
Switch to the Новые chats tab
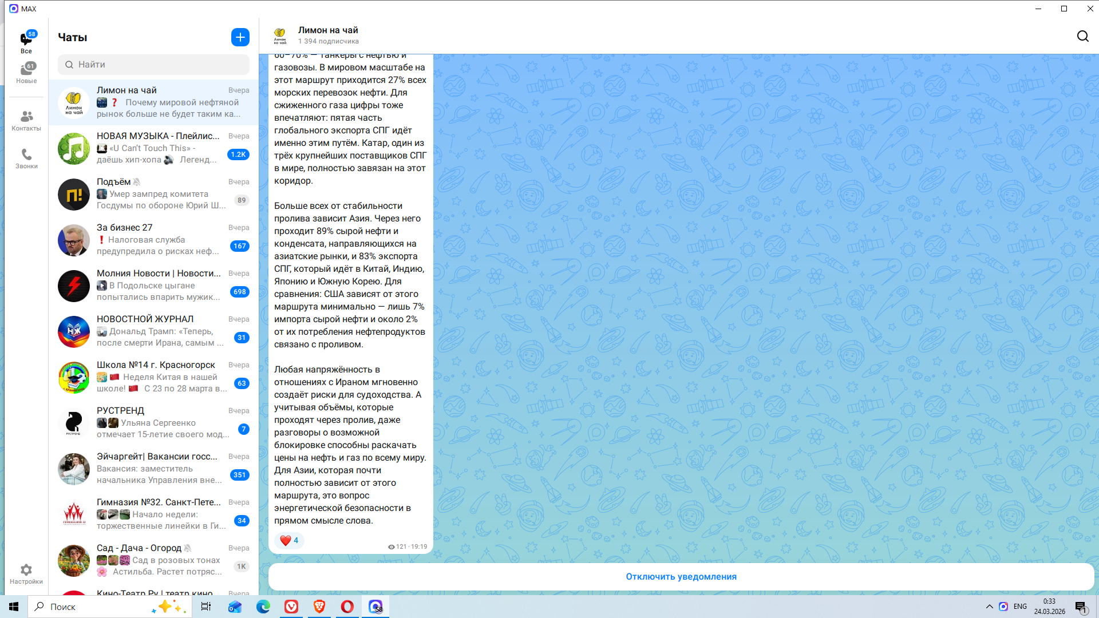pyautogui.click(x=26, y=73)
